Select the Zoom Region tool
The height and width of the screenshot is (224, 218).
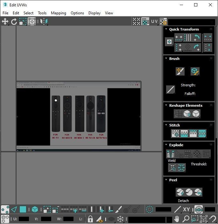(x=195, y=219)
